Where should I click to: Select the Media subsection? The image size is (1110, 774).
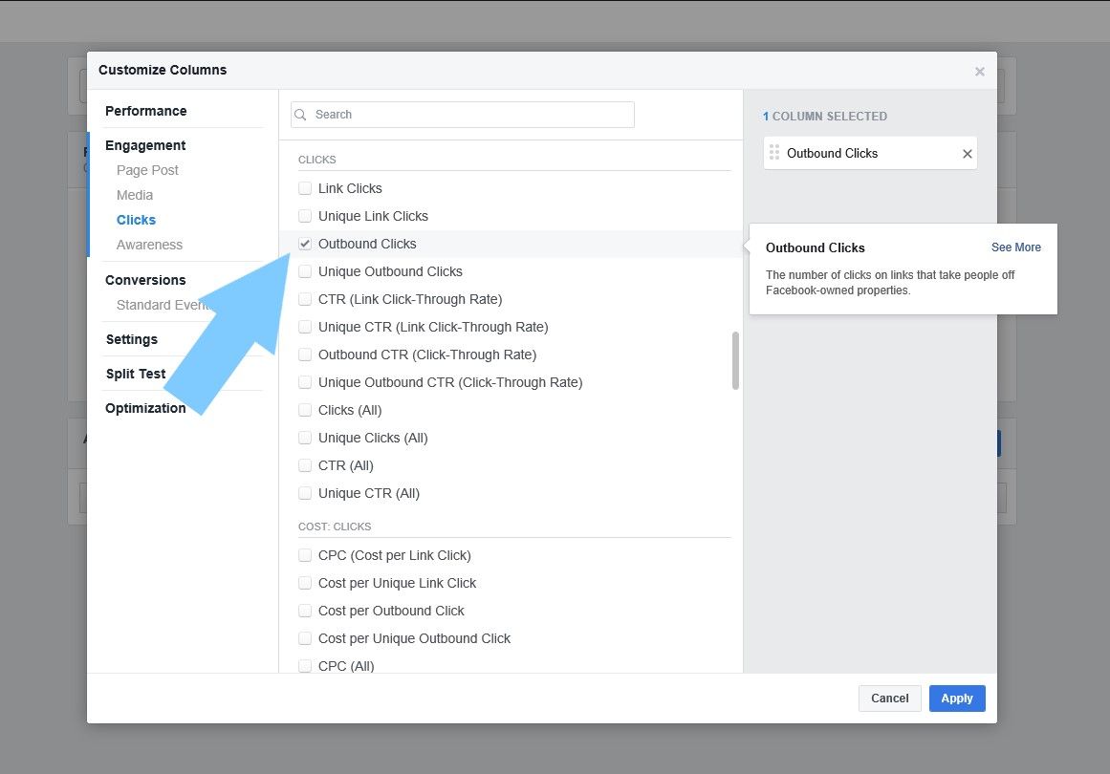pyautogui.click(x=135, y=195)
